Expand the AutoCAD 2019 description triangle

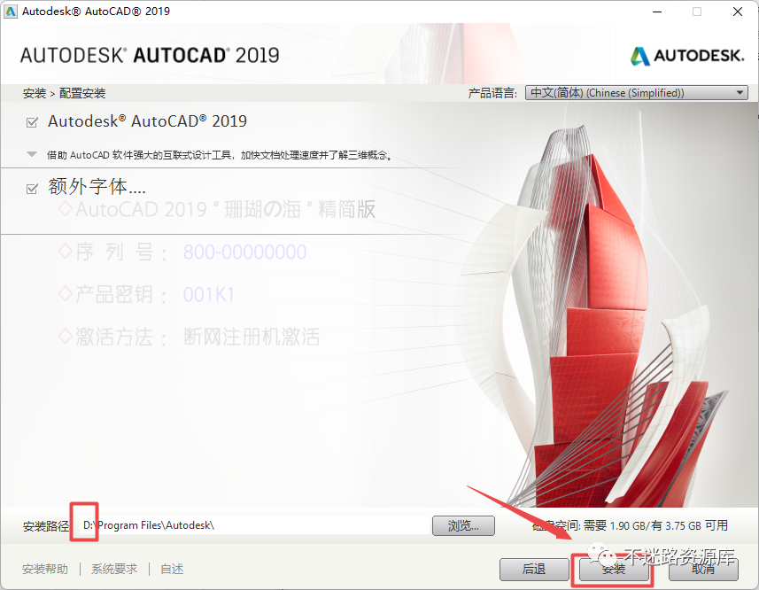[x=32, y=154]
